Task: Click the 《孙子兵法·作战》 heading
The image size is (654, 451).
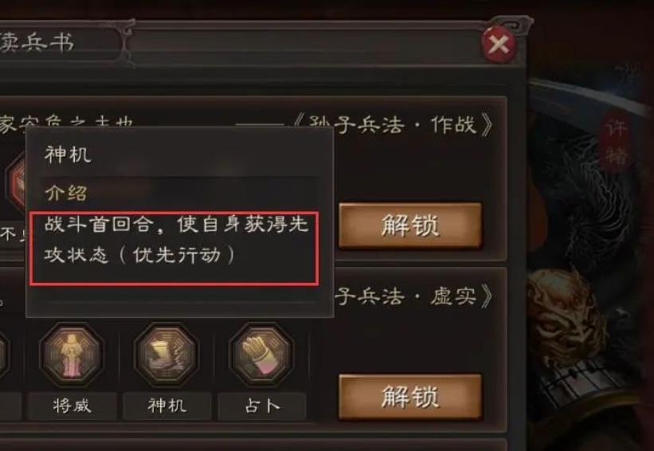Action: pos(393,124)
